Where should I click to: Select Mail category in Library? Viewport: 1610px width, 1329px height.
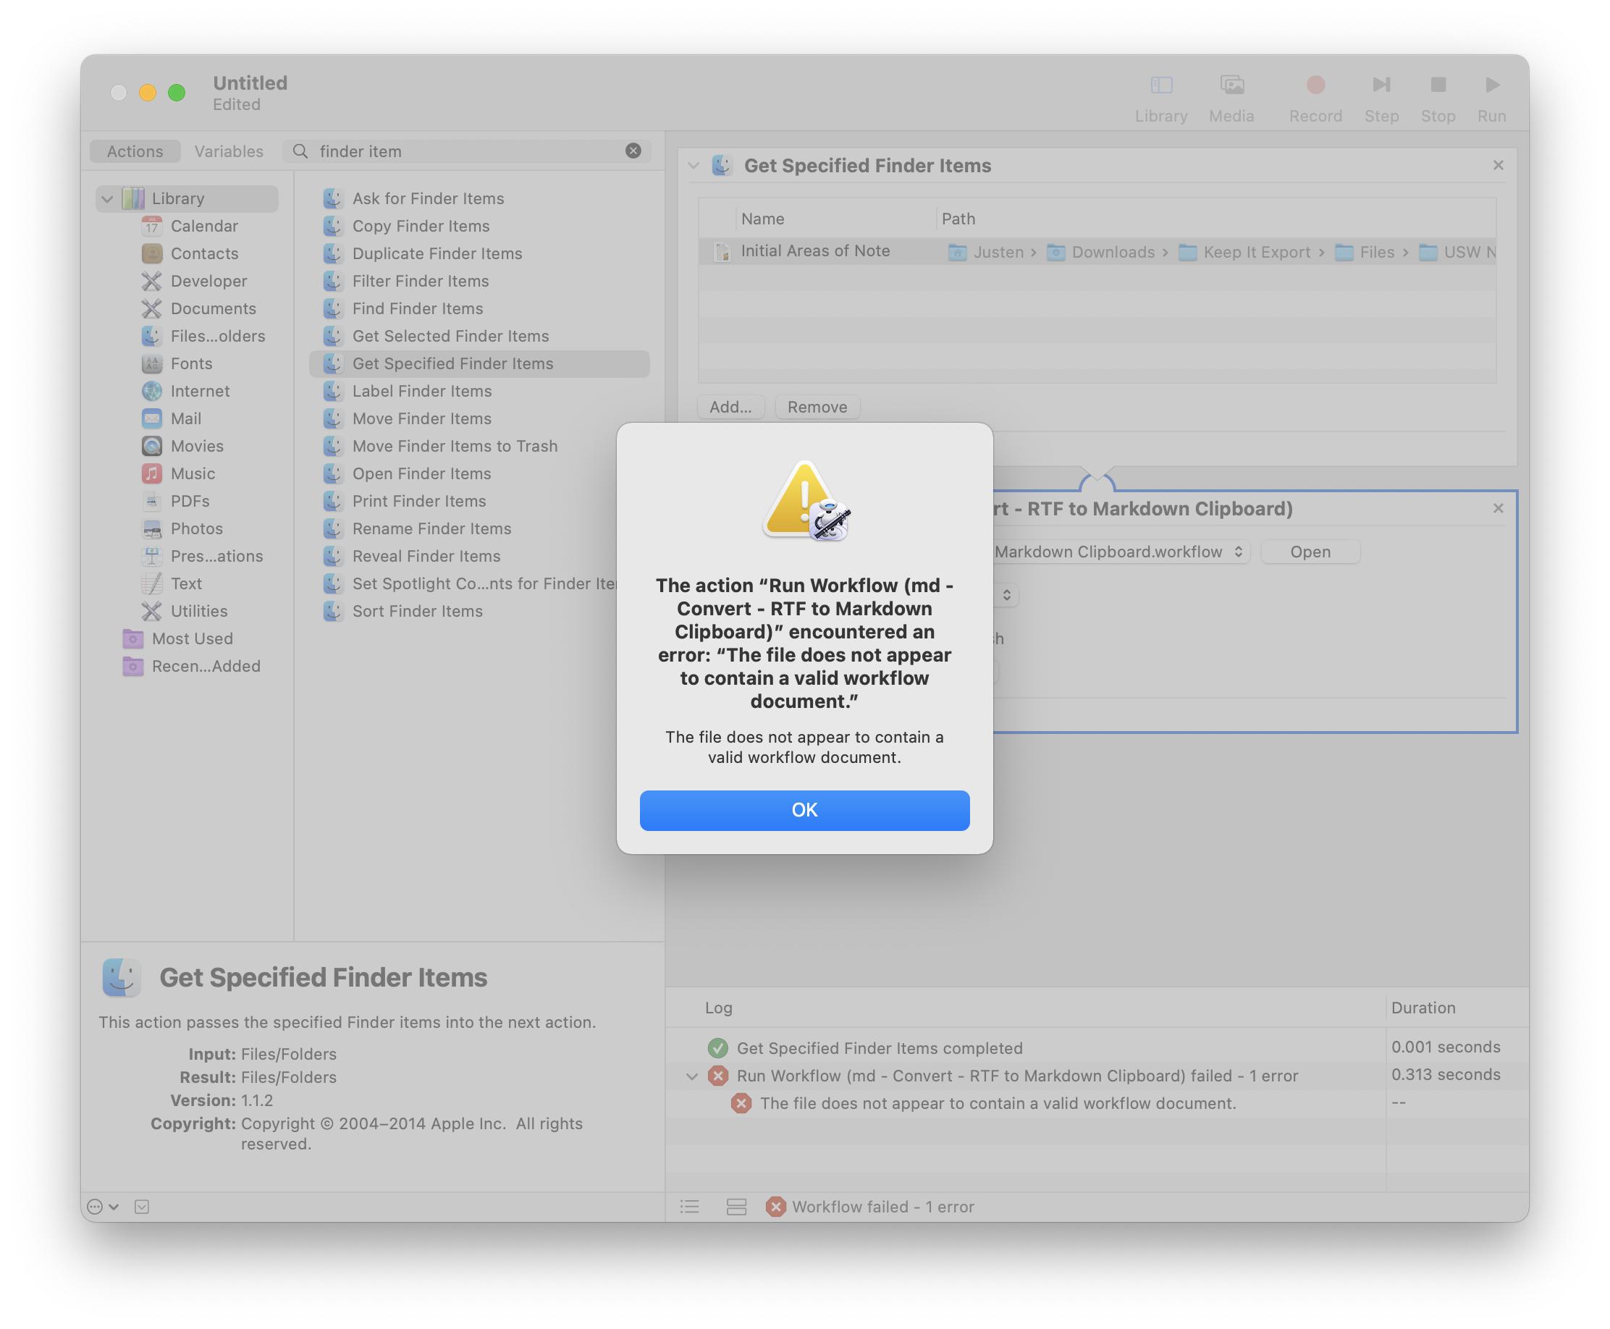[x=185, y=419]
